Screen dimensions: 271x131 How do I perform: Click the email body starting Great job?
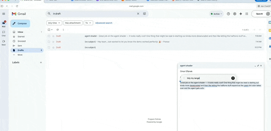point(220,86)
